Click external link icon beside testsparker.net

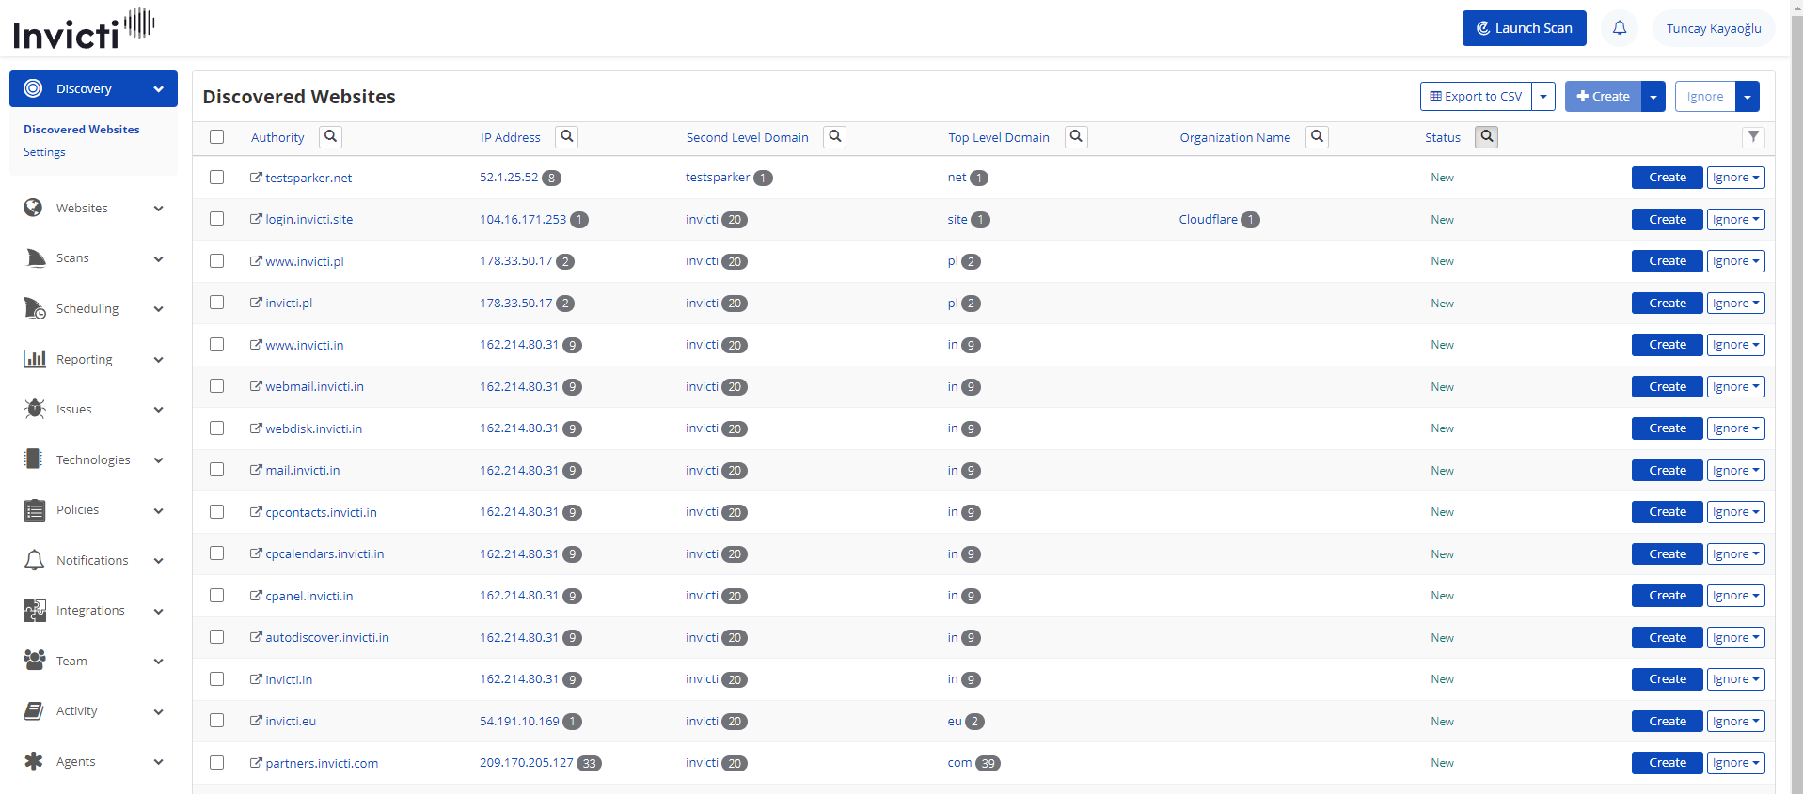(x=256, y=178)
